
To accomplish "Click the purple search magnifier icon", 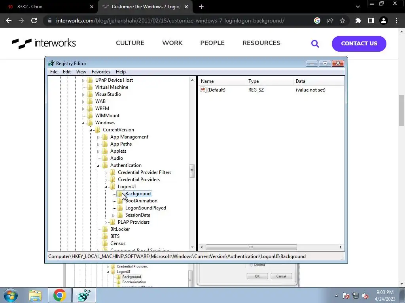I will click(315, 43).
